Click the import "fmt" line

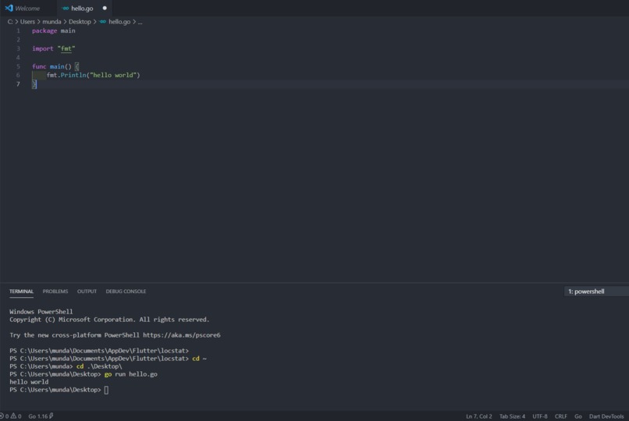(54, 48)
